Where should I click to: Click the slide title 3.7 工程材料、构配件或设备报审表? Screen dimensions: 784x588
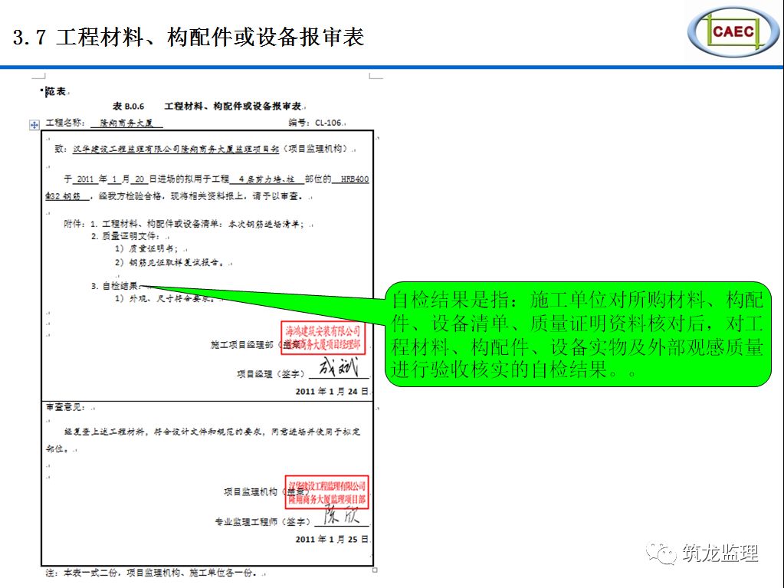(189, 38)
